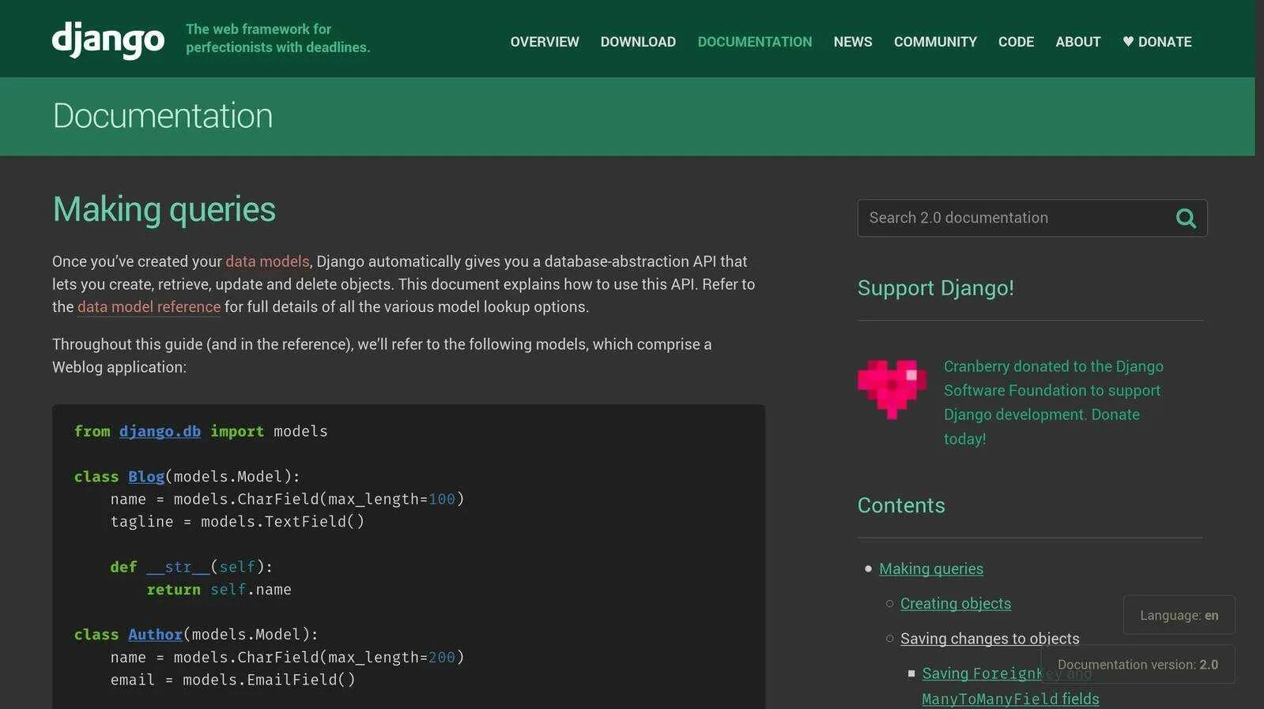The height and width of the screenshot is (709, 1264).
Task: Expand the Language selector
Action: [x=1179, y=615]
